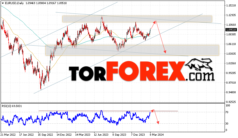Viewport: 238px width, 138px height.
Task: Click the 1.06110 price axis label
Action: tap(231, 44)
